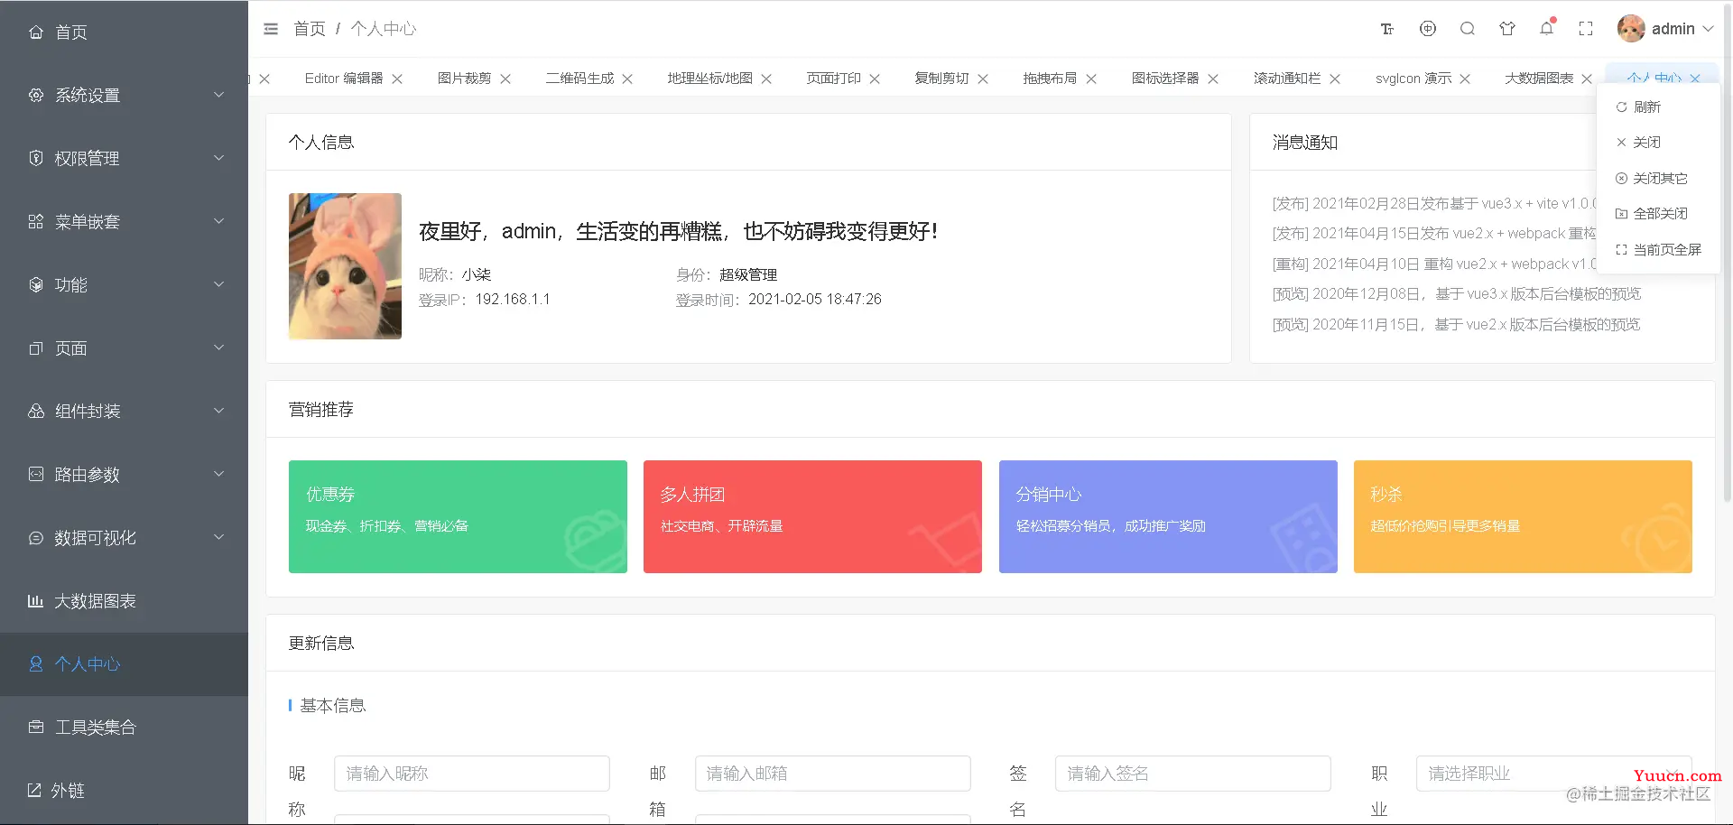
Task: Open the 优惠券 green card
Action: (458, 516)
